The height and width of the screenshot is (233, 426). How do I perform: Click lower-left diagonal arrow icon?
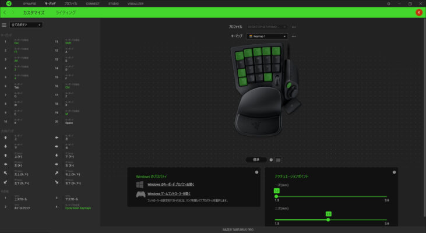5,182
